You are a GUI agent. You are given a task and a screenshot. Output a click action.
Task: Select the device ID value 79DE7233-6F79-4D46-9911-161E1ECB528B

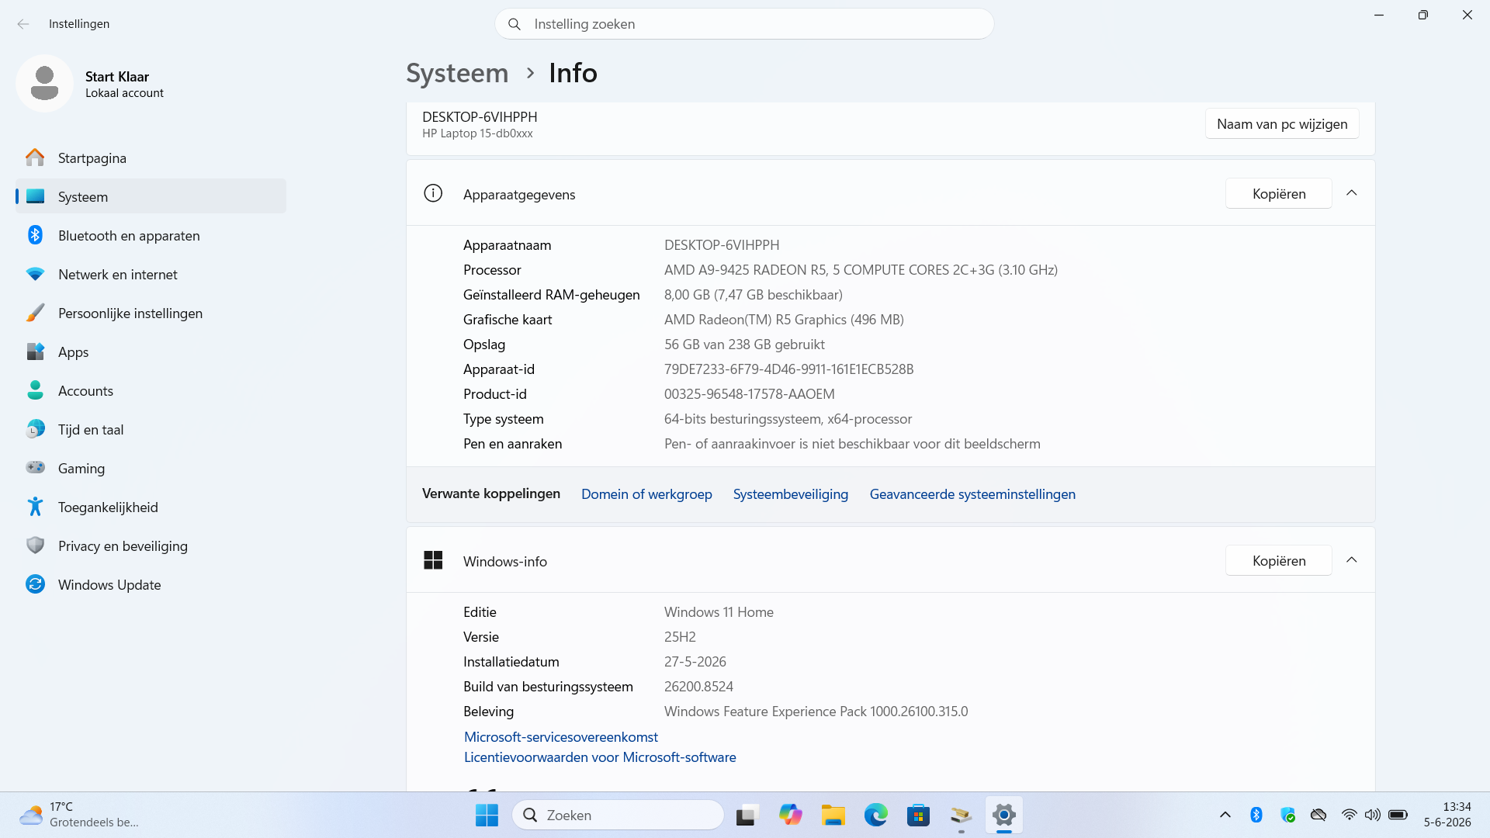pyautogui.click(x=788, y=369)
